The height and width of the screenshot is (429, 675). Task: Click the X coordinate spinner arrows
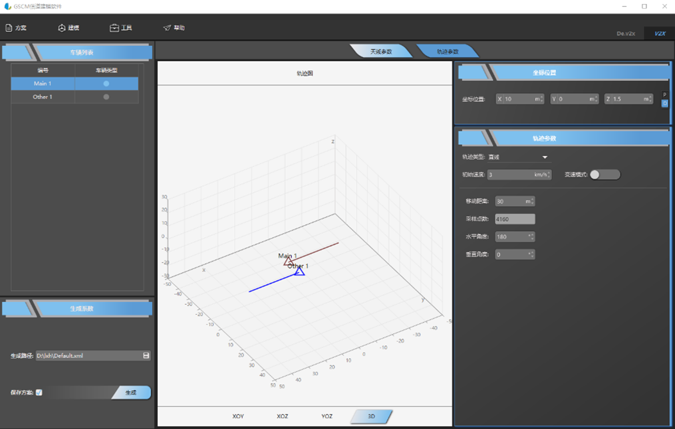point(541,99)
